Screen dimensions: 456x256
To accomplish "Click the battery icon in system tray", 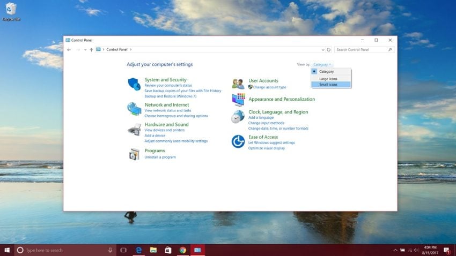I will (x=402, y=250).
